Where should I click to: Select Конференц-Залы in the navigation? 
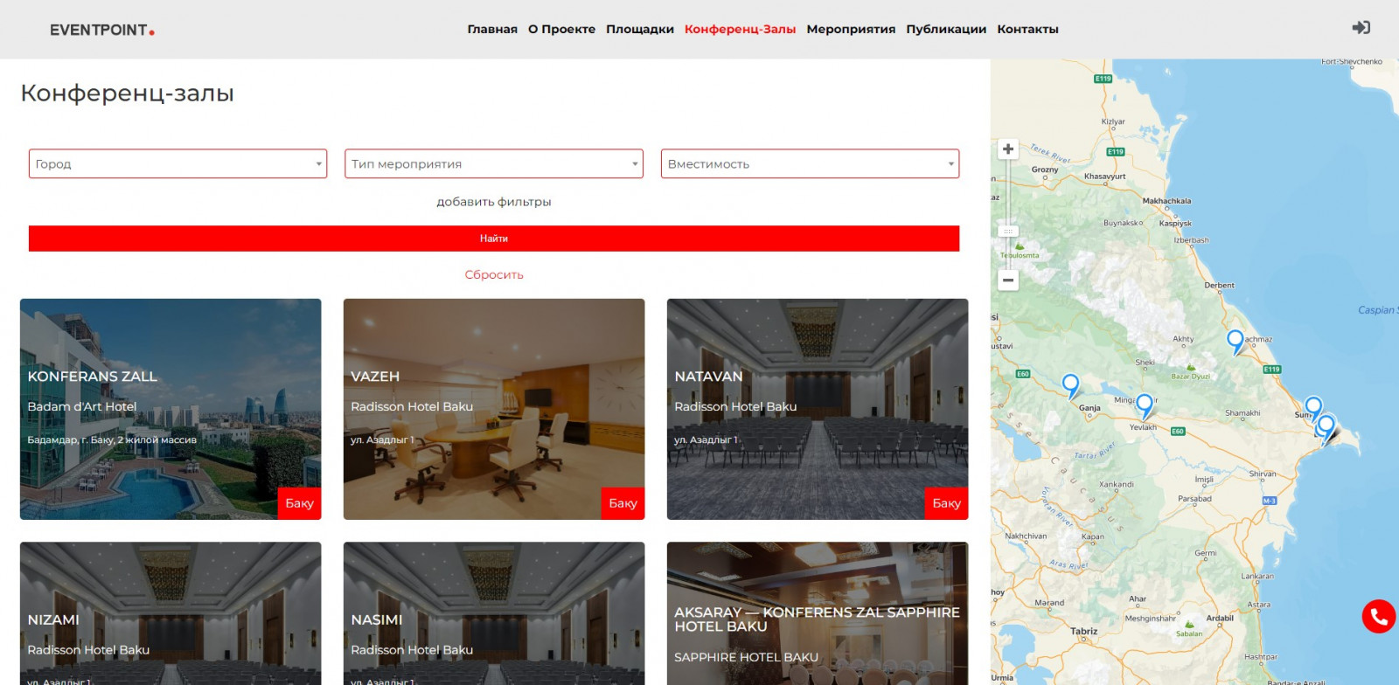(x=740, y=29)
